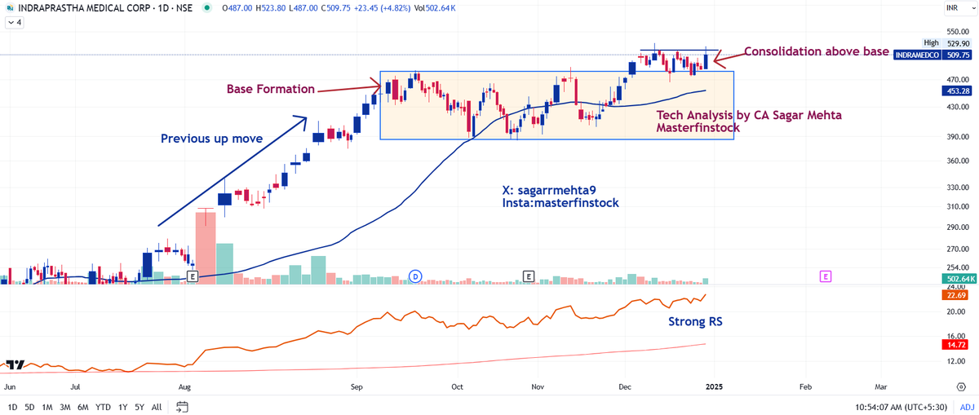Click the 2025 label on time axis
The width and height of the screenshot is (979, 415).
click(713, 387)
